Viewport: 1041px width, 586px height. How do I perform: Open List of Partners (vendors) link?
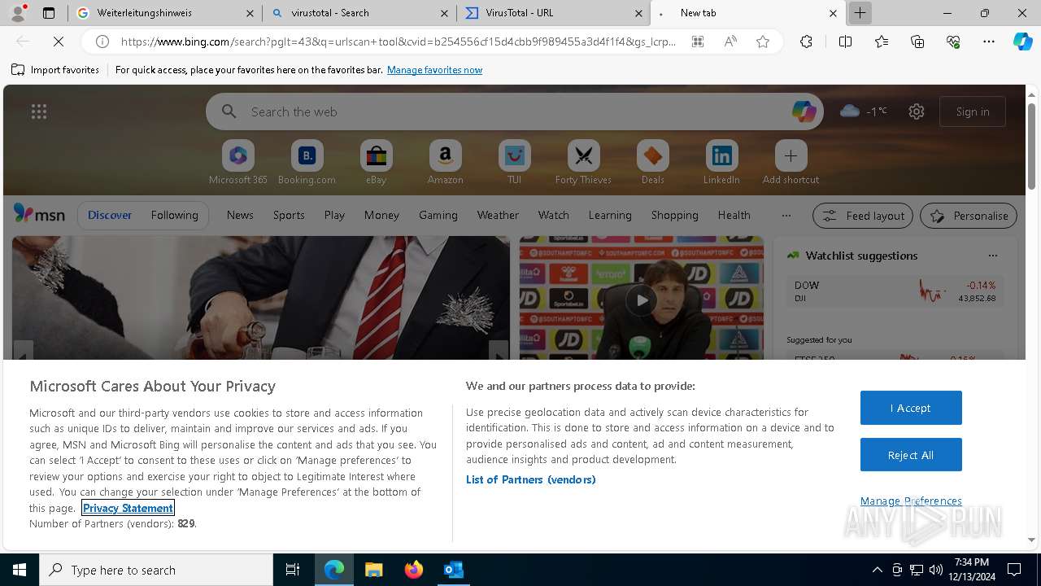point(530,479)
